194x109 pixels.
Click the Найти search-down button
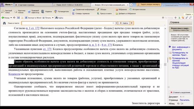pos(124,23)
